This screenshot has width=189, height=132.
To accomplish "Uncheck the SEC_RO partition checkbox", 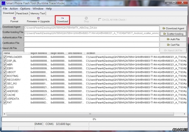I will (5, 84).
